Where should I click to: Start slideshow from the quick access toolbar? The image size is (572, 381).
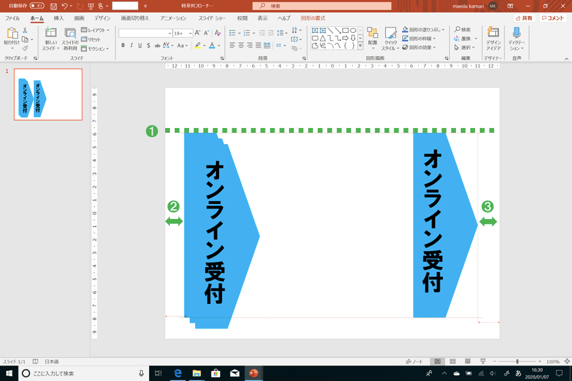coord(91,6)
